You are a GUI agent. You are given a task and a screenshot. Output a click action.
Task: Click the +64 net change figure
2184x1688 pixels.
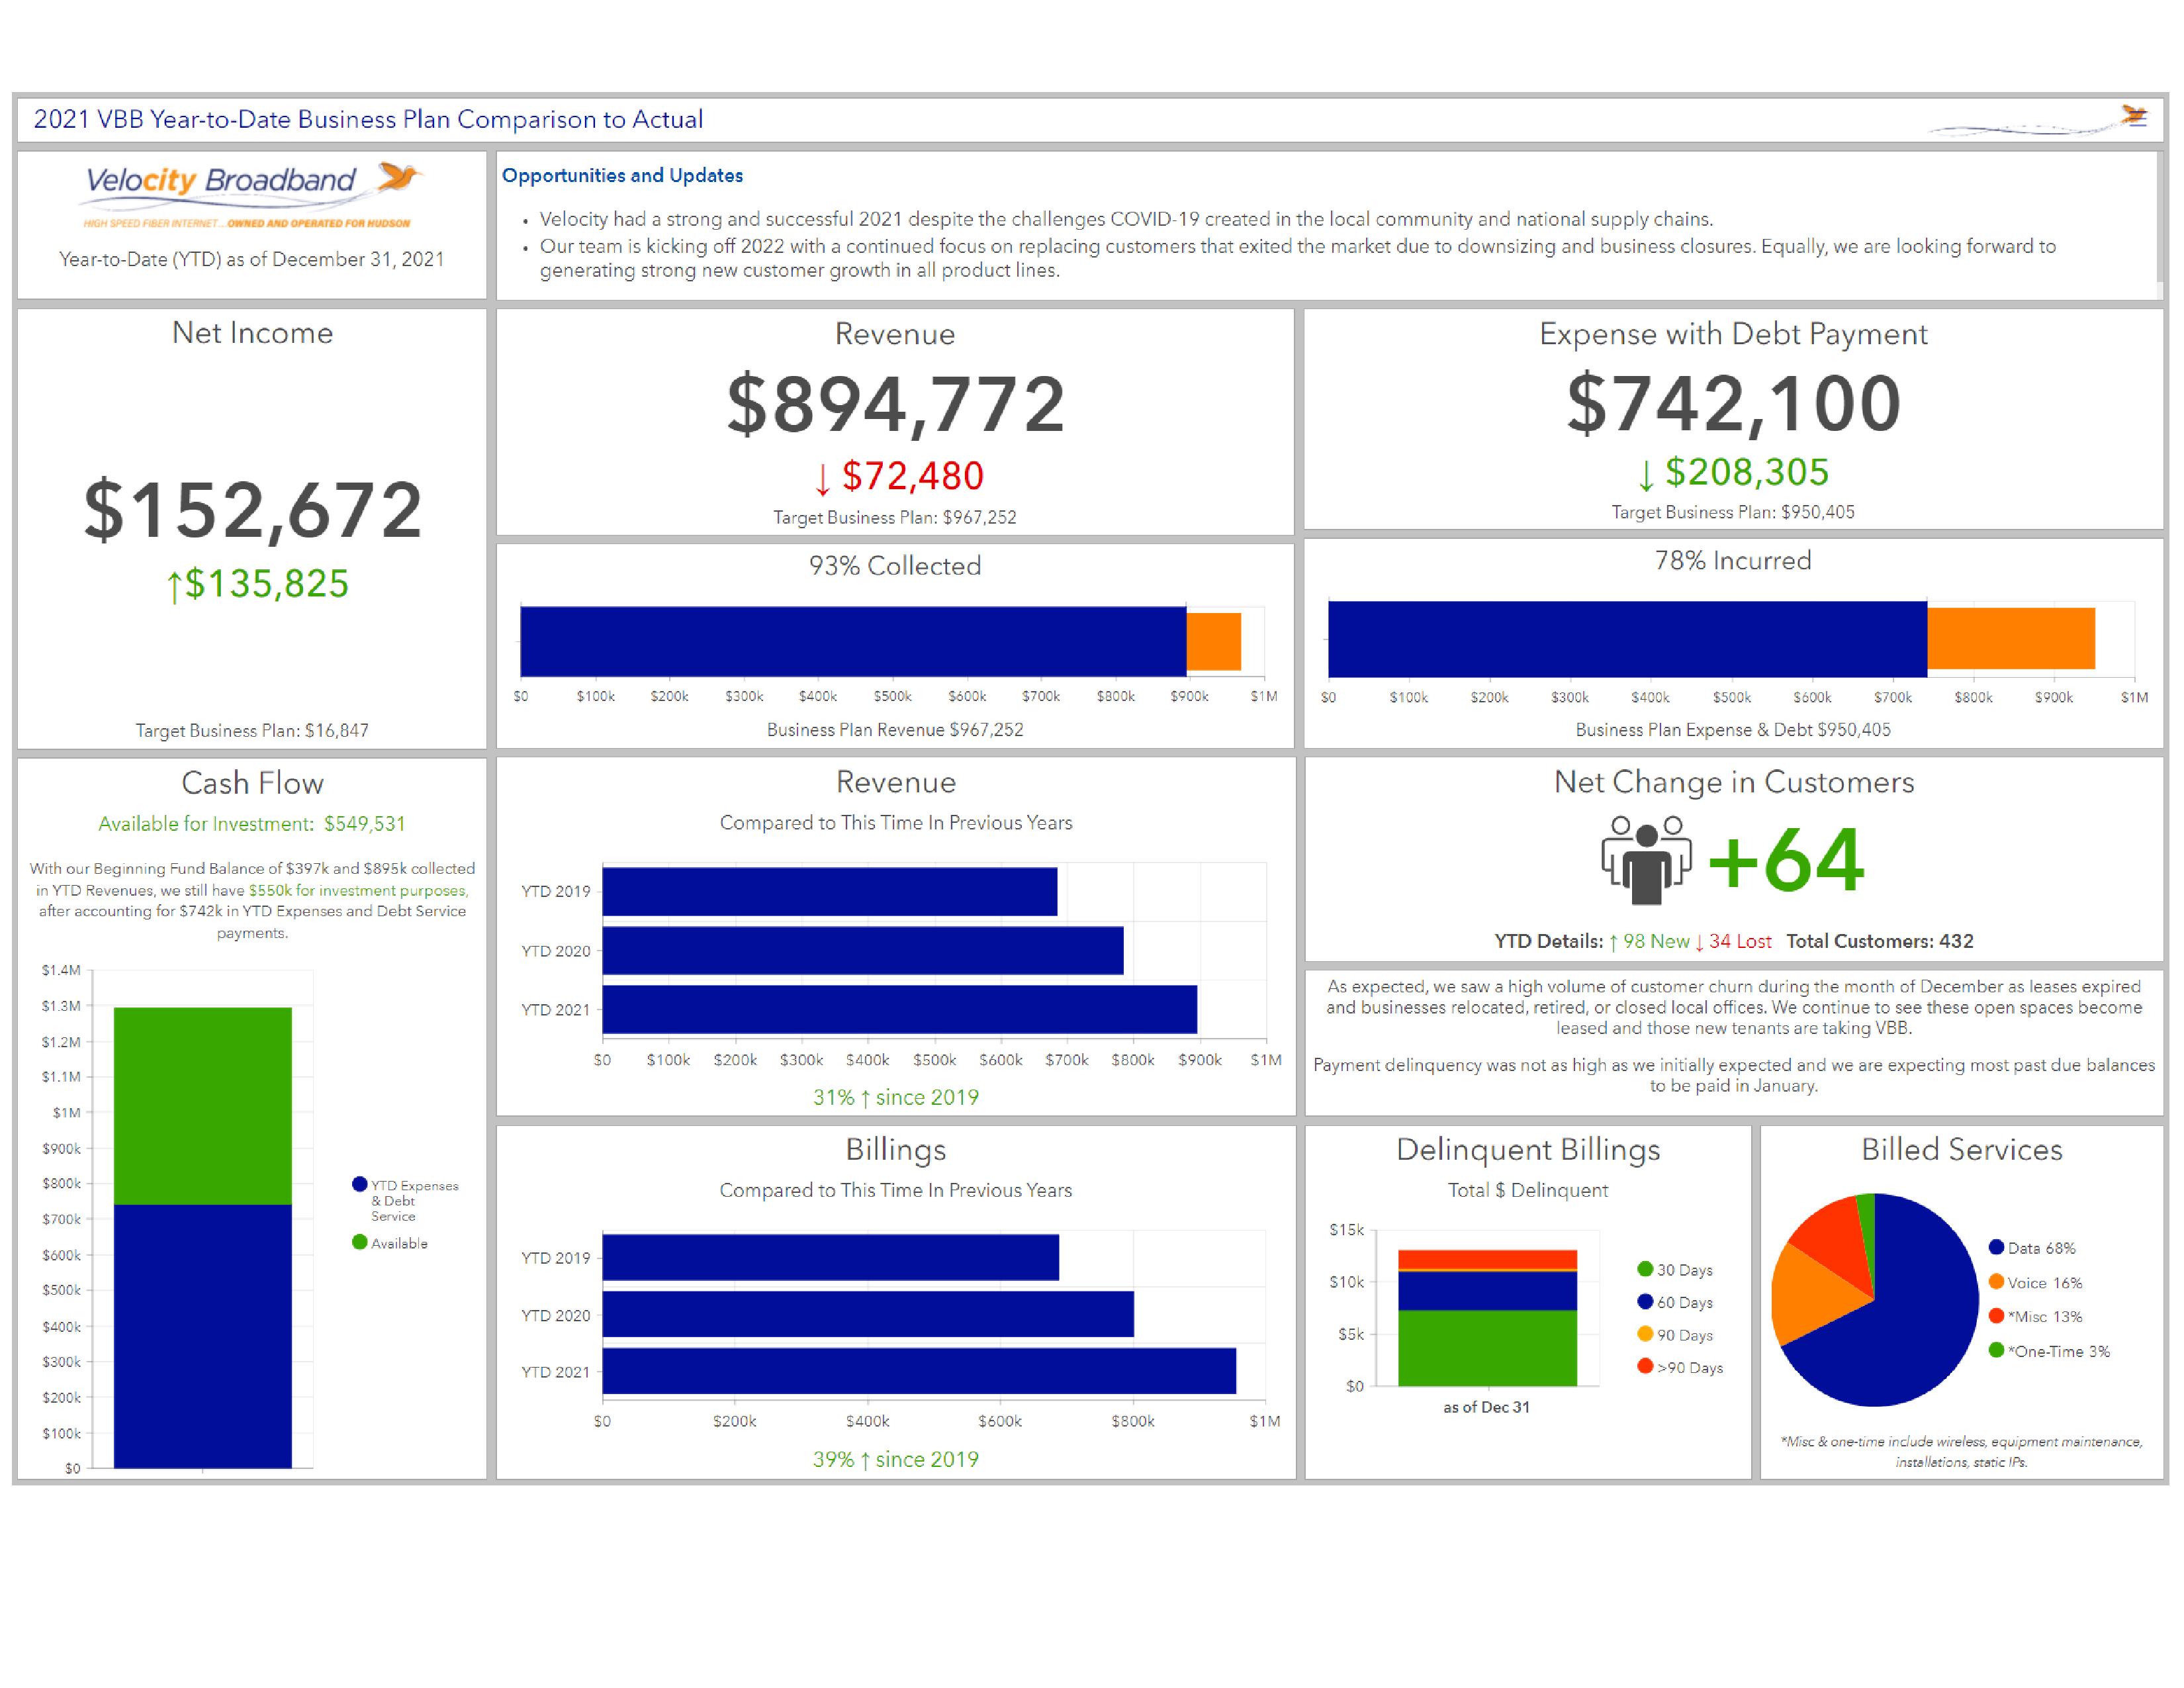pyautogui.click(x=1786, y=860)
